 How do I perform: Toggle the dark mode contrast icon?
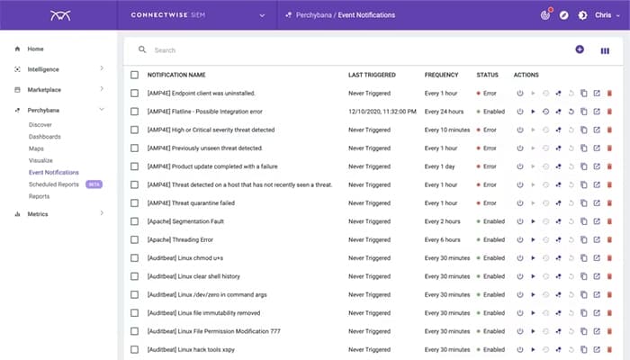[582, 15]
